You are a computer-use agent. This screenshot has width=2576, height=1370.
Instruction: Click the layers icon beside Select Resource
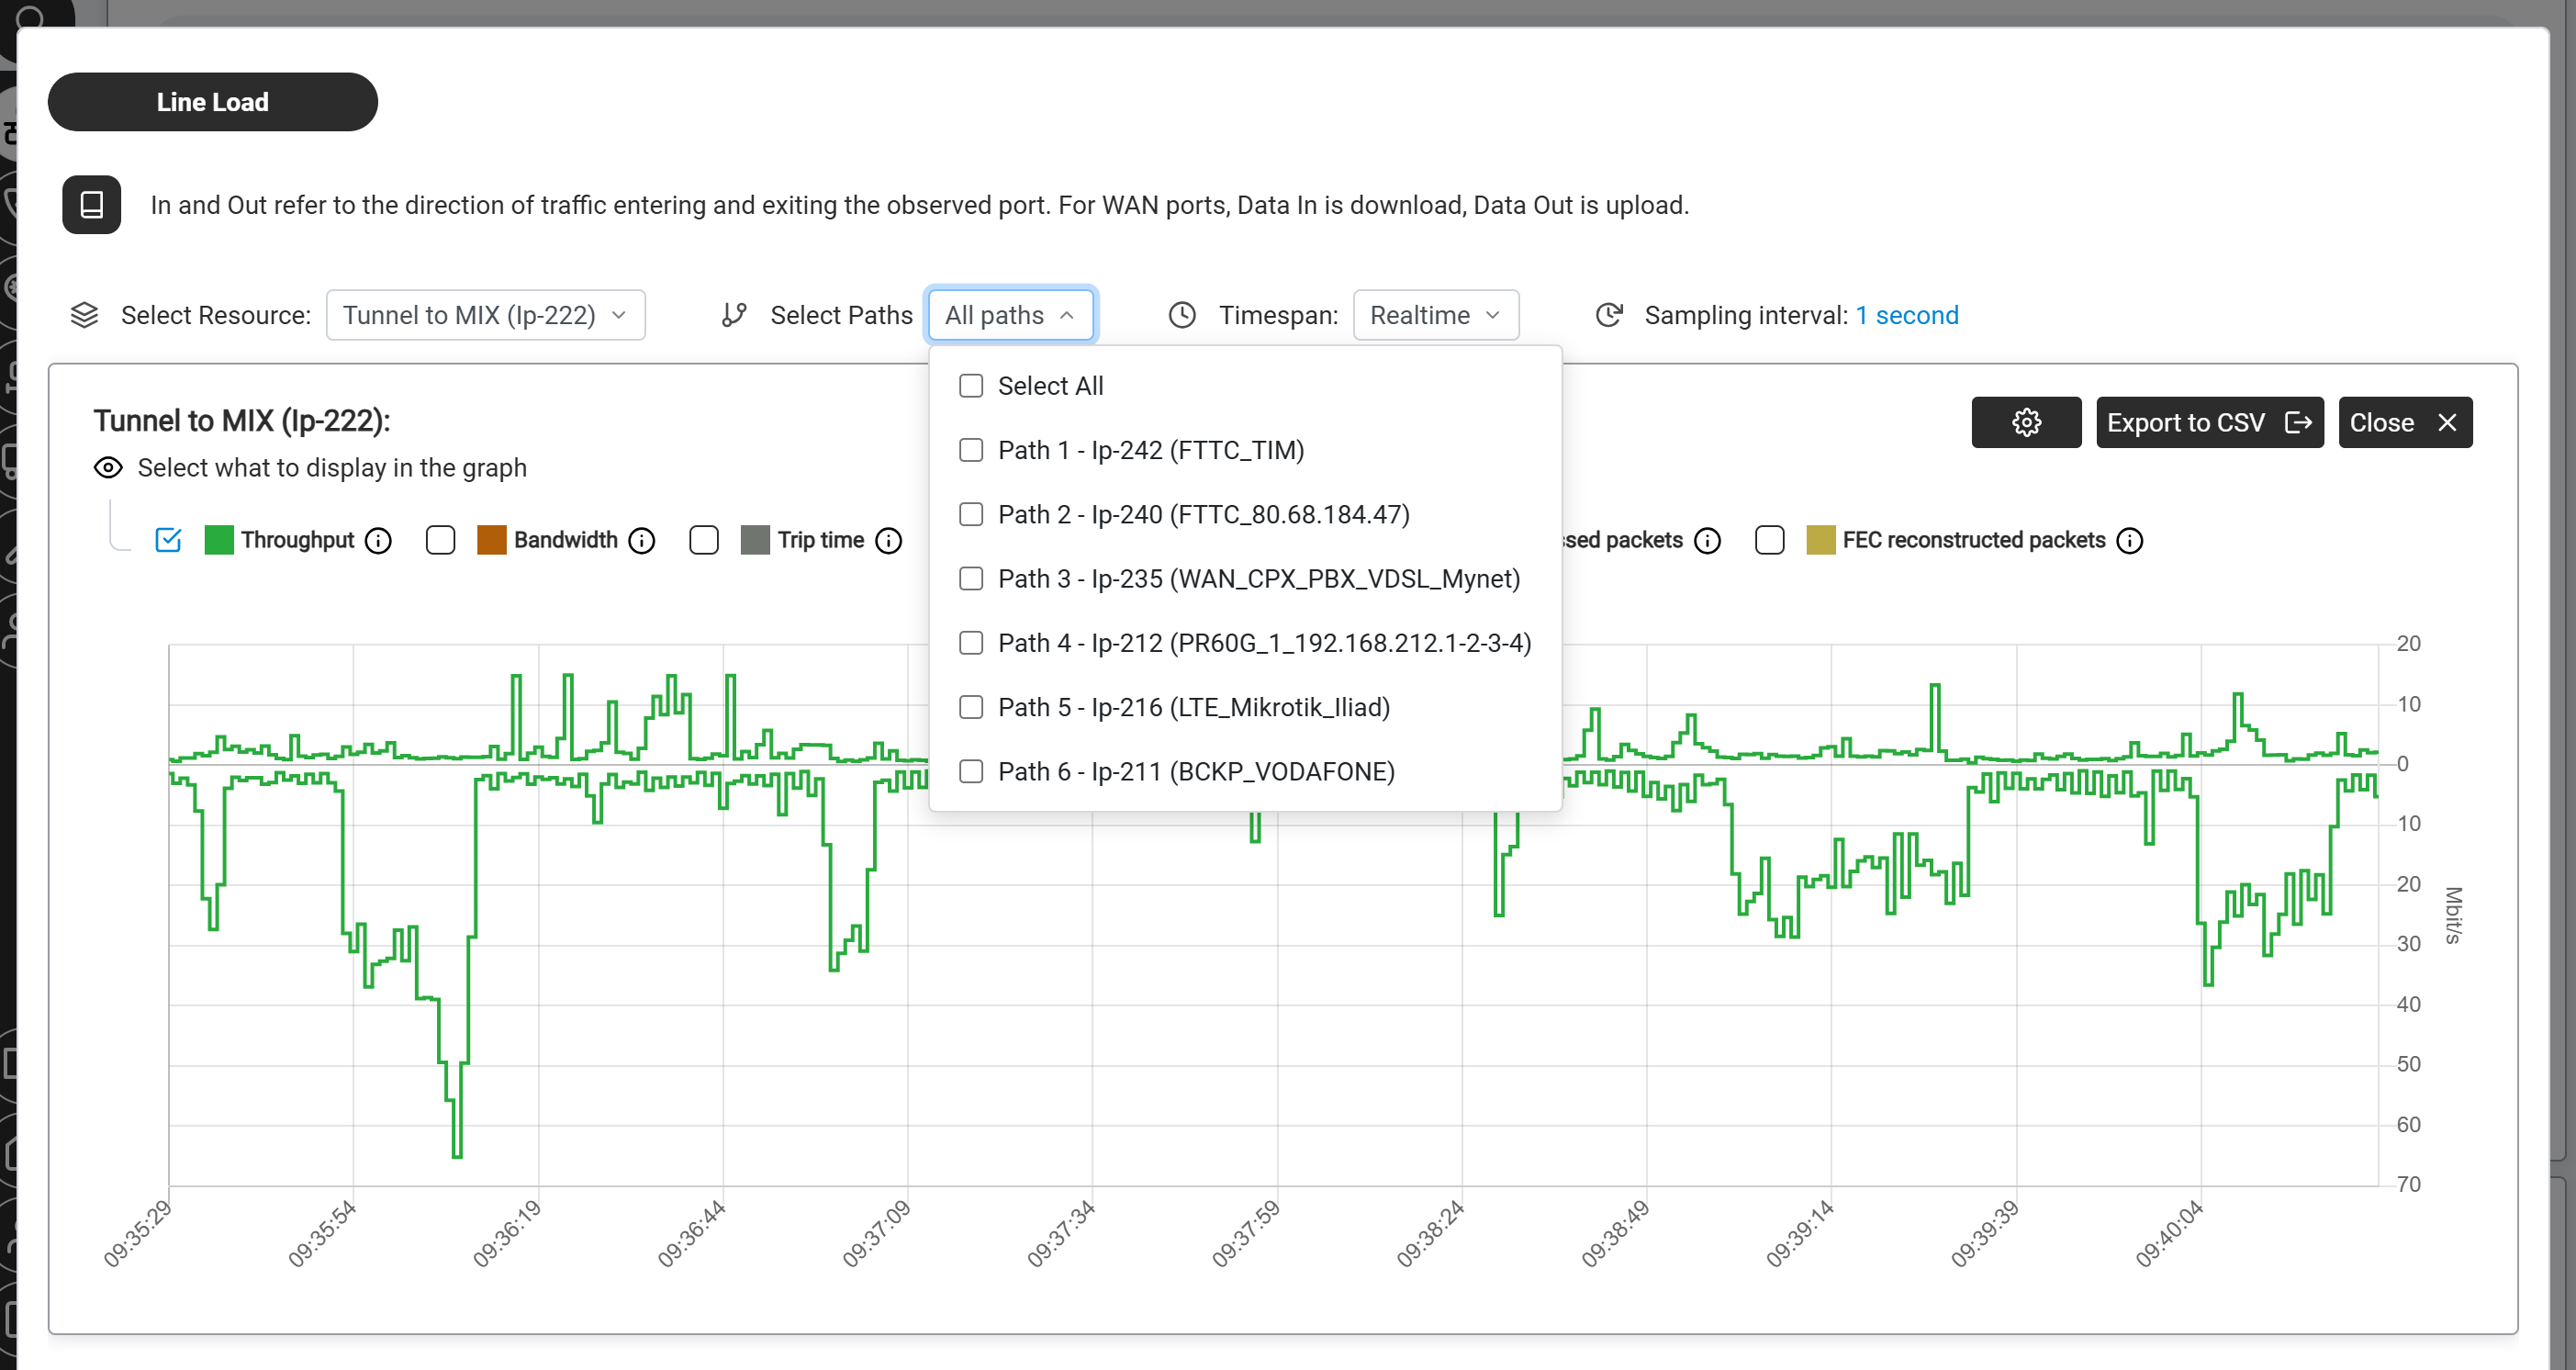pyautogui.click(x=84, y=315)
